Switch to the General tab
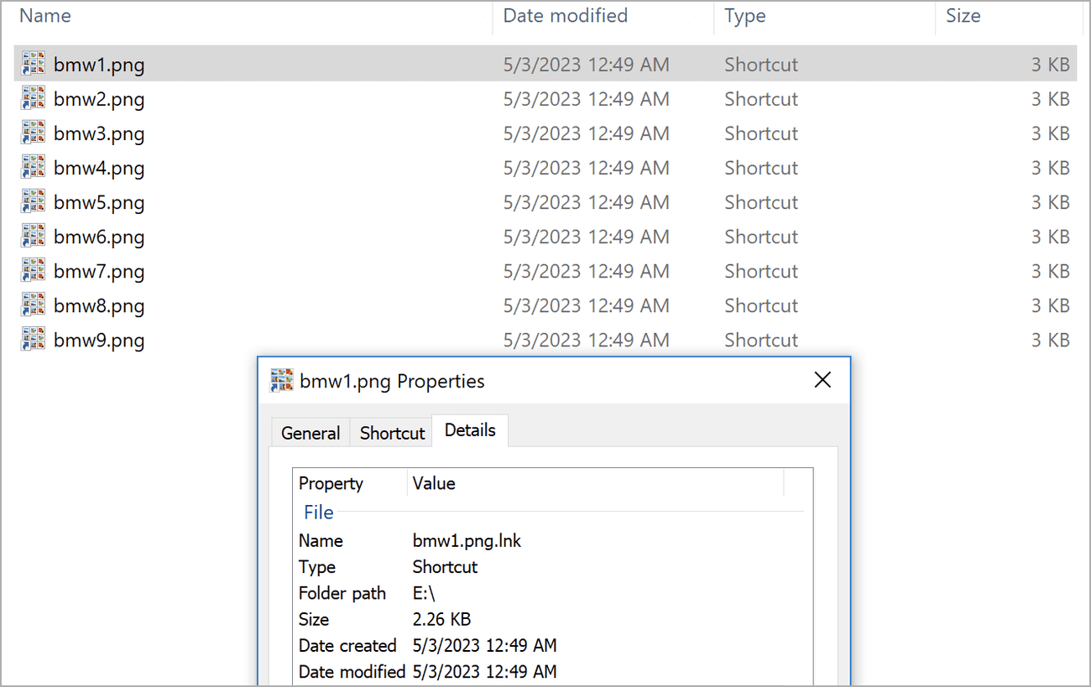This screenshot has height=687, width=1091. pos(311,433)
